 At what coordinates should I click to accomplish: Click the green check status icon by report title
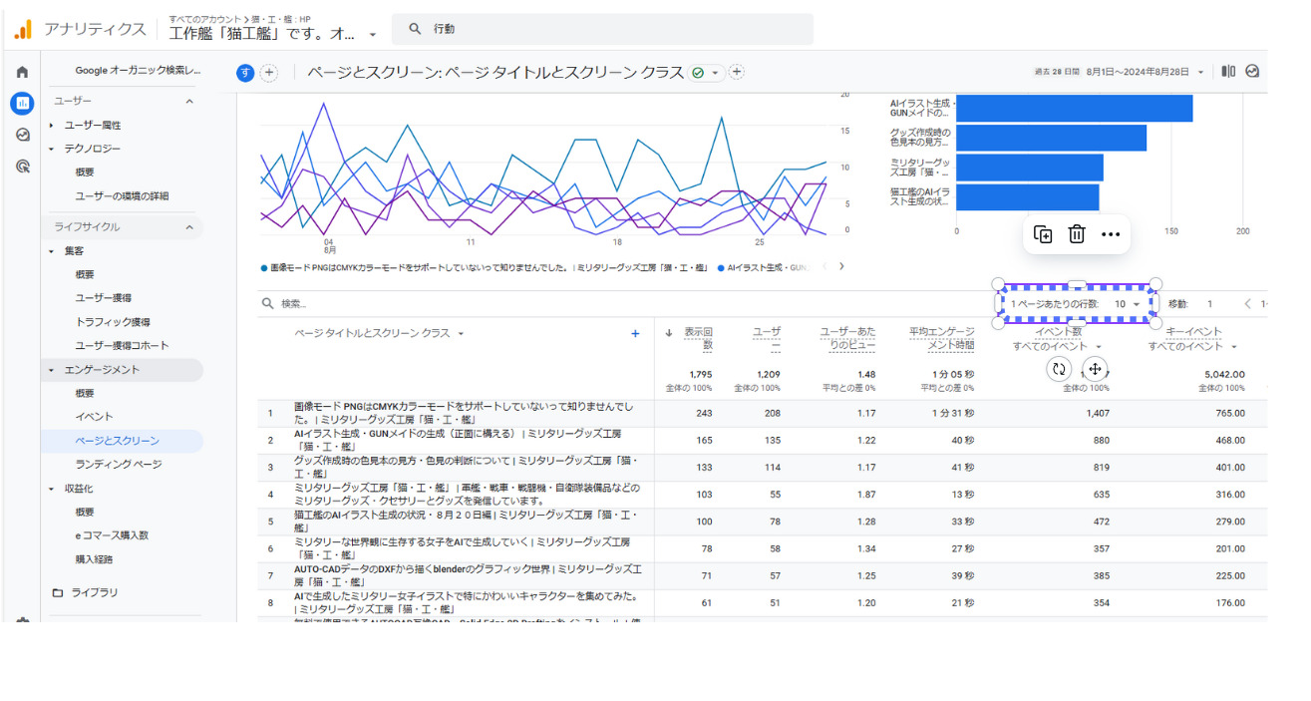[x=698, y=73]
